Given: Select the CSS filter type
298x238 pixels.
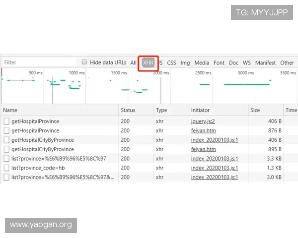Looking at the screenshot, I should pos(171,63).
